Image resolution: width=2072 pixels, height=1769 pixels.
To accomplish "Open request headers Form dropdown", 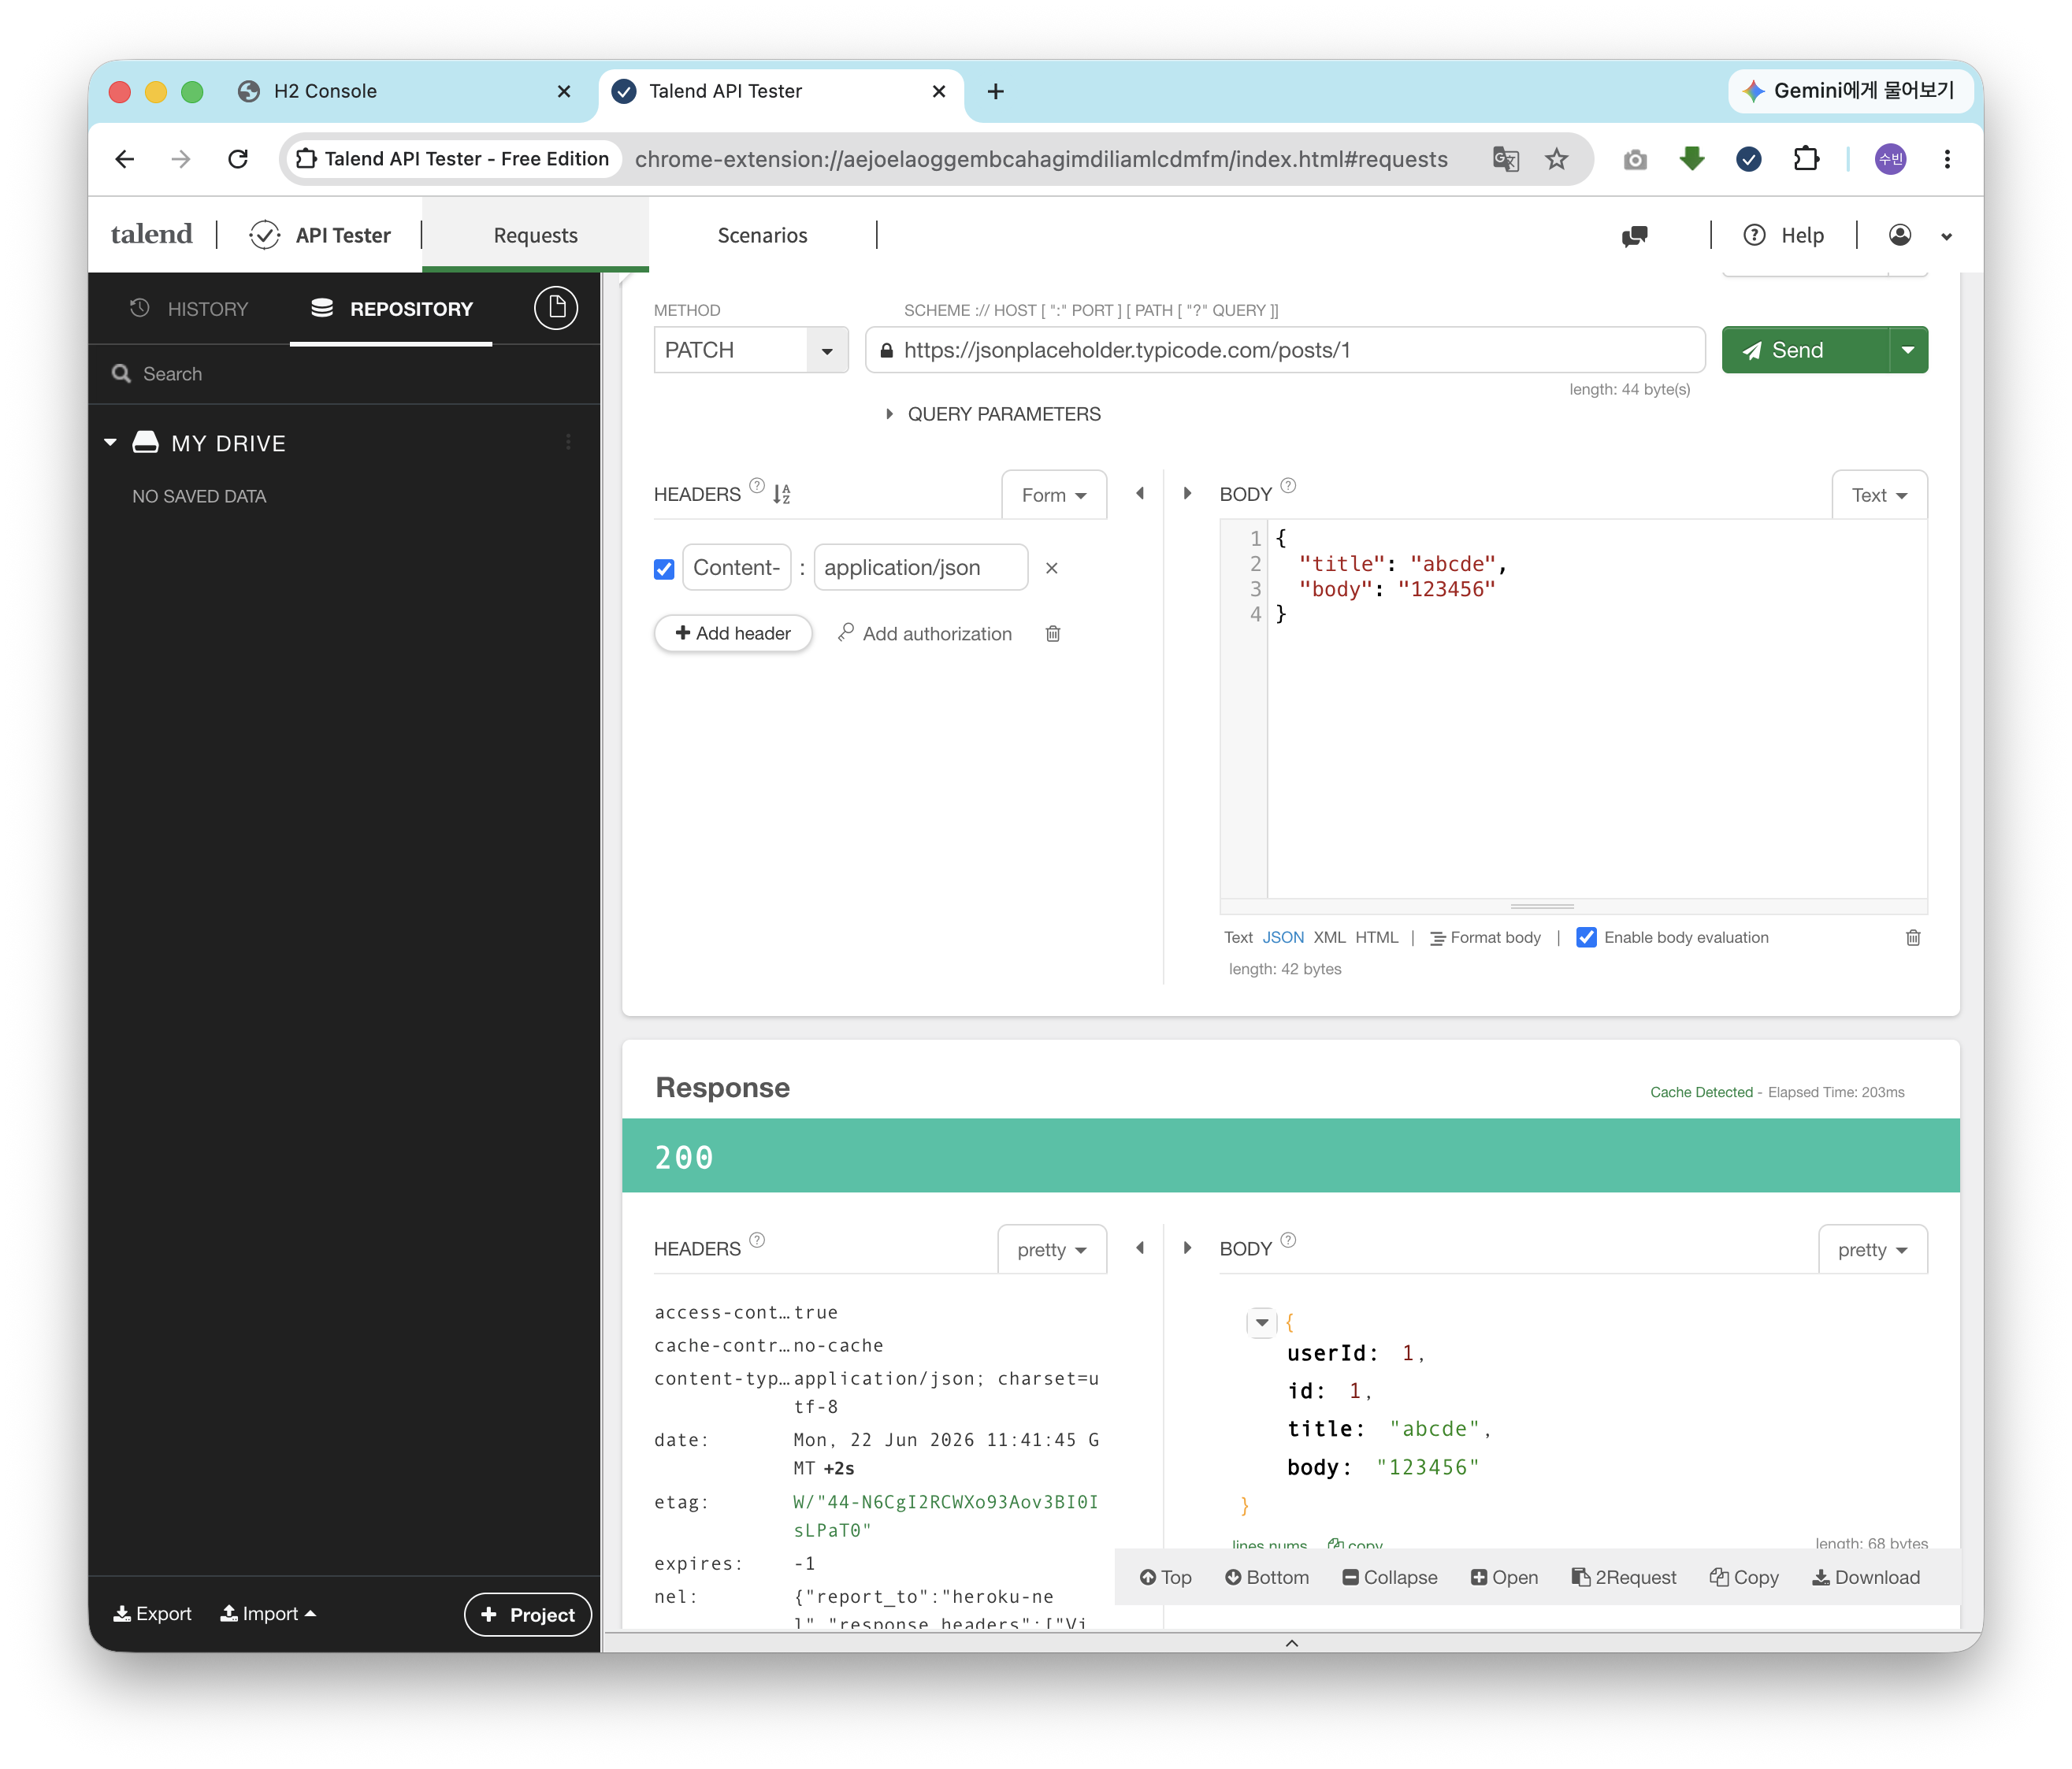I will click(x=1054, y=495).
